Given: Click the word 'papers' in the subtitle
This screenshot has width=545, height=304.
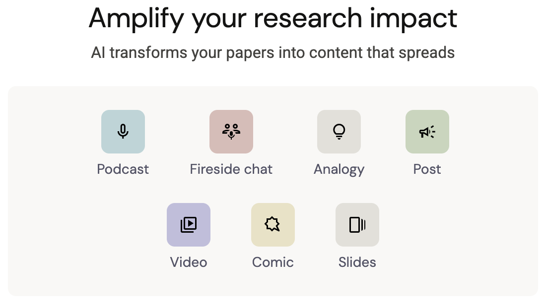Looking at the screenshot, I should tap(248, 53).
